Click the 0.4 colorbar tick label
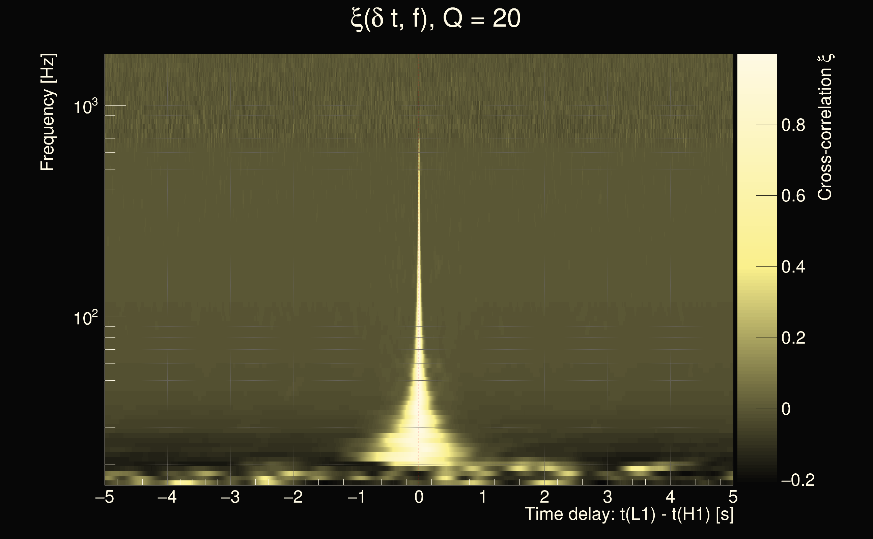Image resolution: width=873 pixels, height=539 pixels. point(793,267)
